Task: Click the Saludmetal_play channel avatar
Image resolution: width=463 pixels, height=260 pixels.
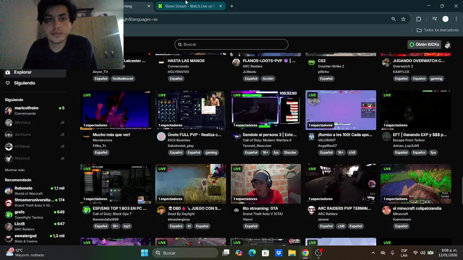Action: click(x=161, y=136)
